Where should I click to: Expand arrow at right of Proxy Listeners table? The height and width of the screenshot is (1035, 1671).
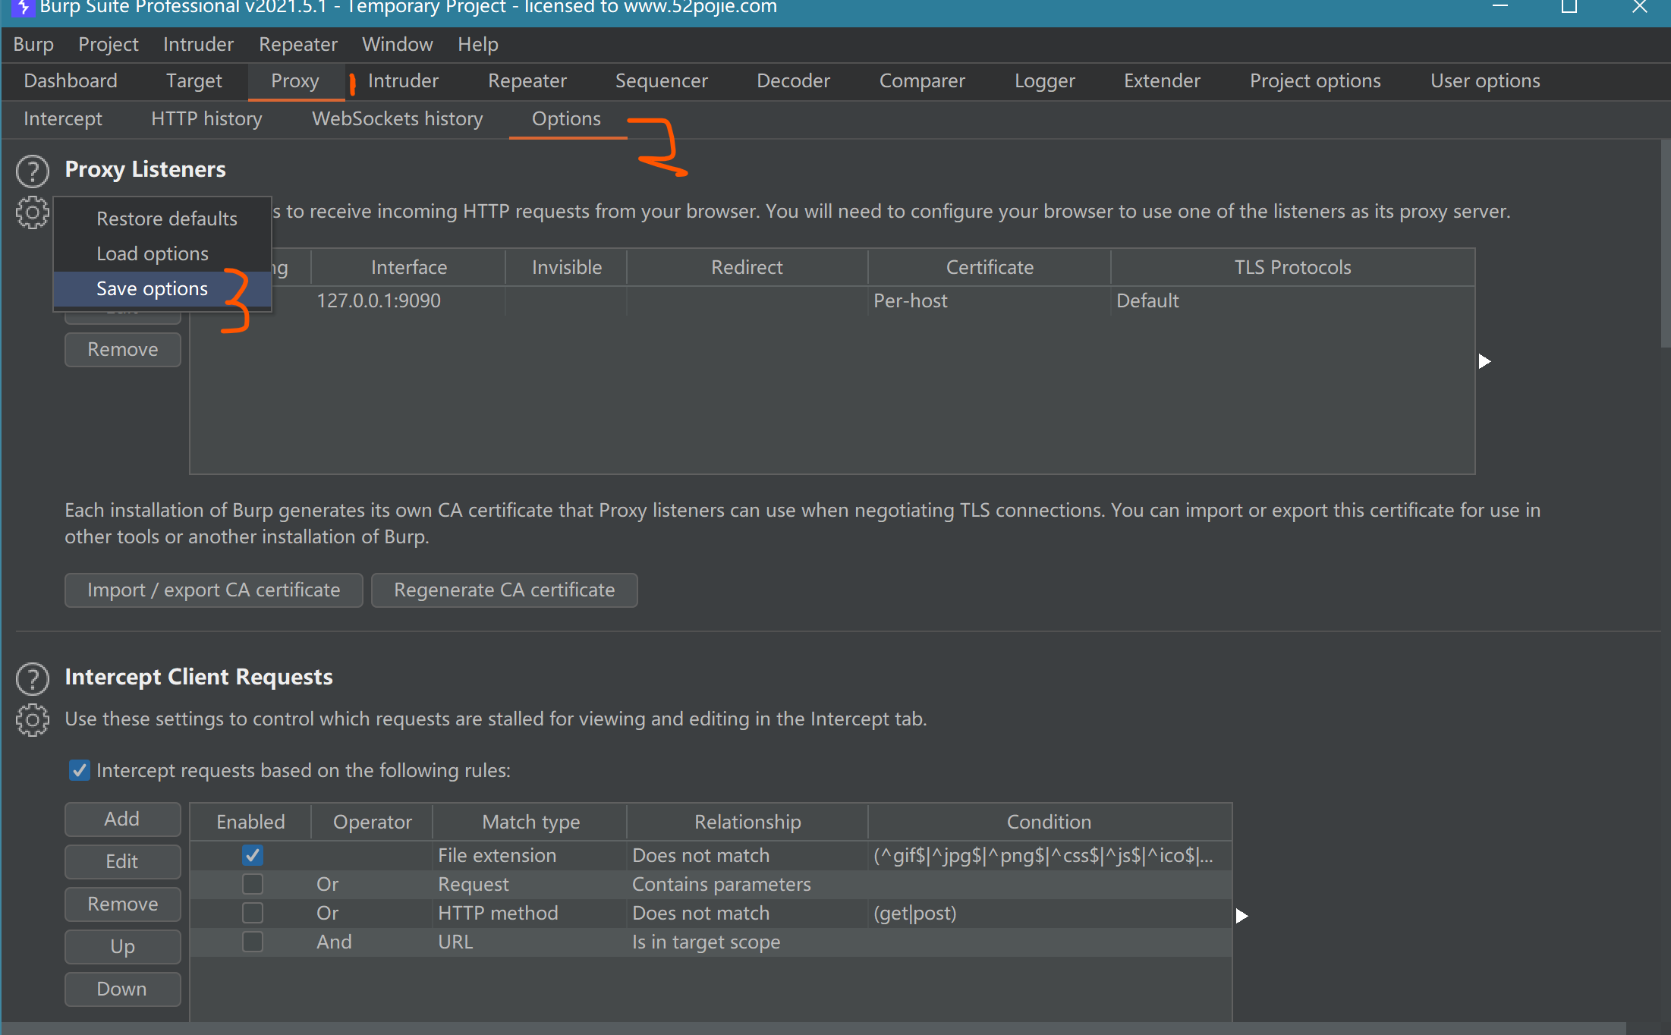coord(1485,361)
